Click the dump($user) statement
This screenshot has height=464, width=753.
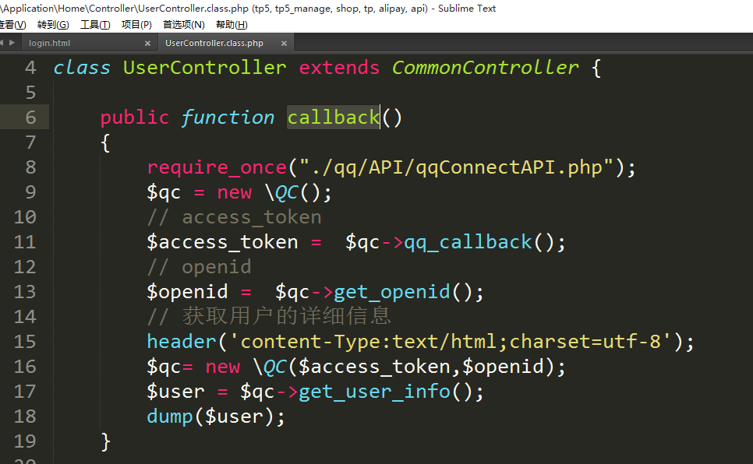pos(216,417)
